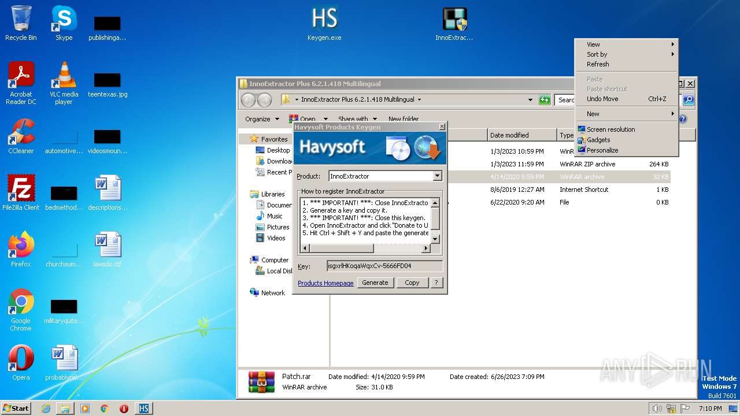740x416 pixels.
Task: Select the Keygen.exe desktop icon
Action: [x=324, y=23]
